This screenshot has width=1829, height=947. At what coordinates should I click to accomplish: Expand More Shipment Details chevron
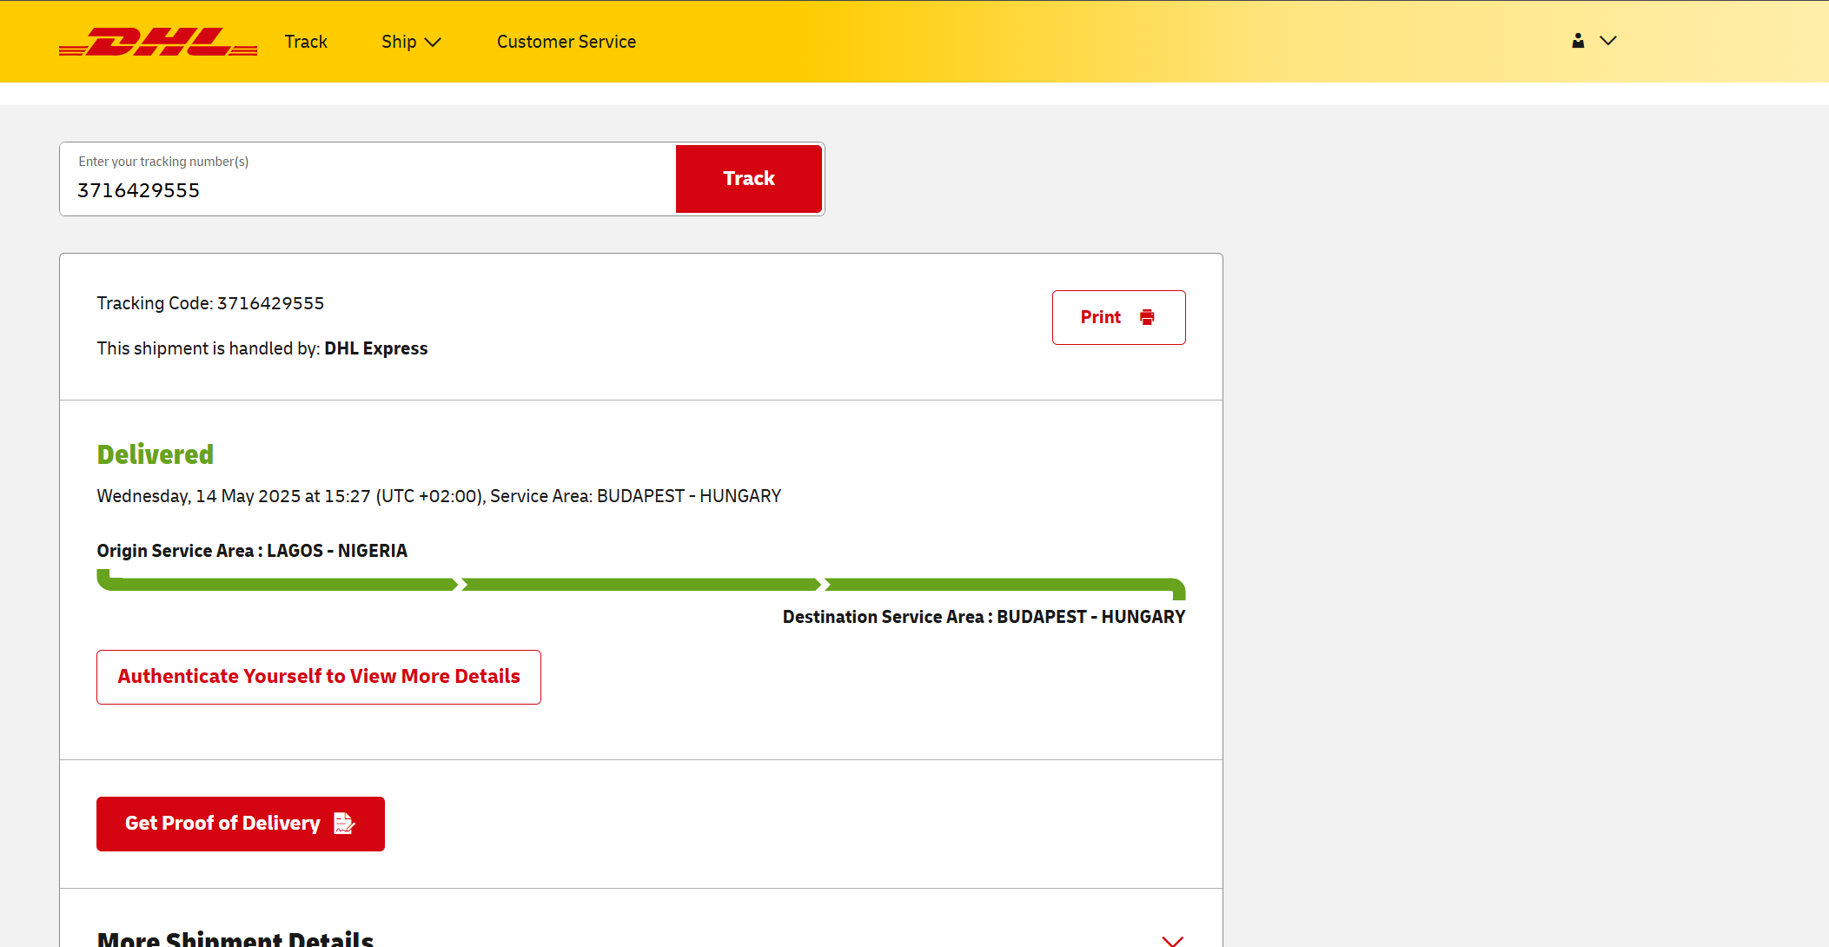[x=1173, y=940]
